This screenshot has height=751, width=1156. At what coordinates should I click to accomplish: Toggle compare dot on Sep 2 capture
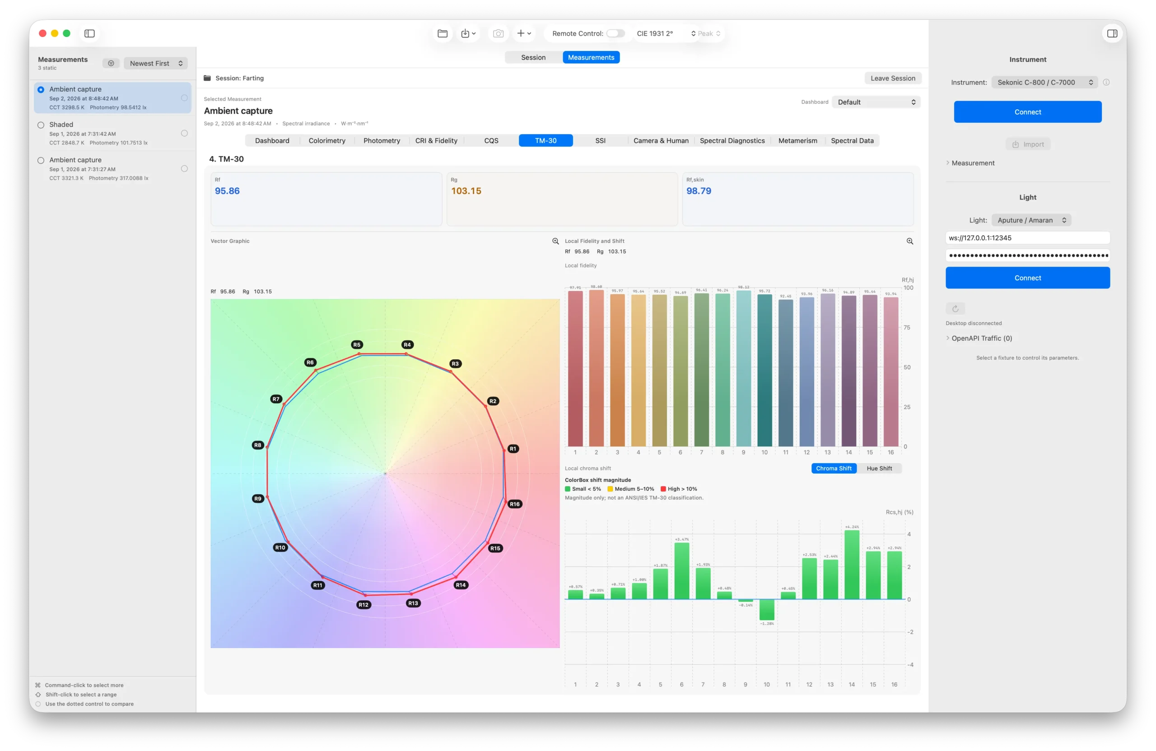[184, 98]
